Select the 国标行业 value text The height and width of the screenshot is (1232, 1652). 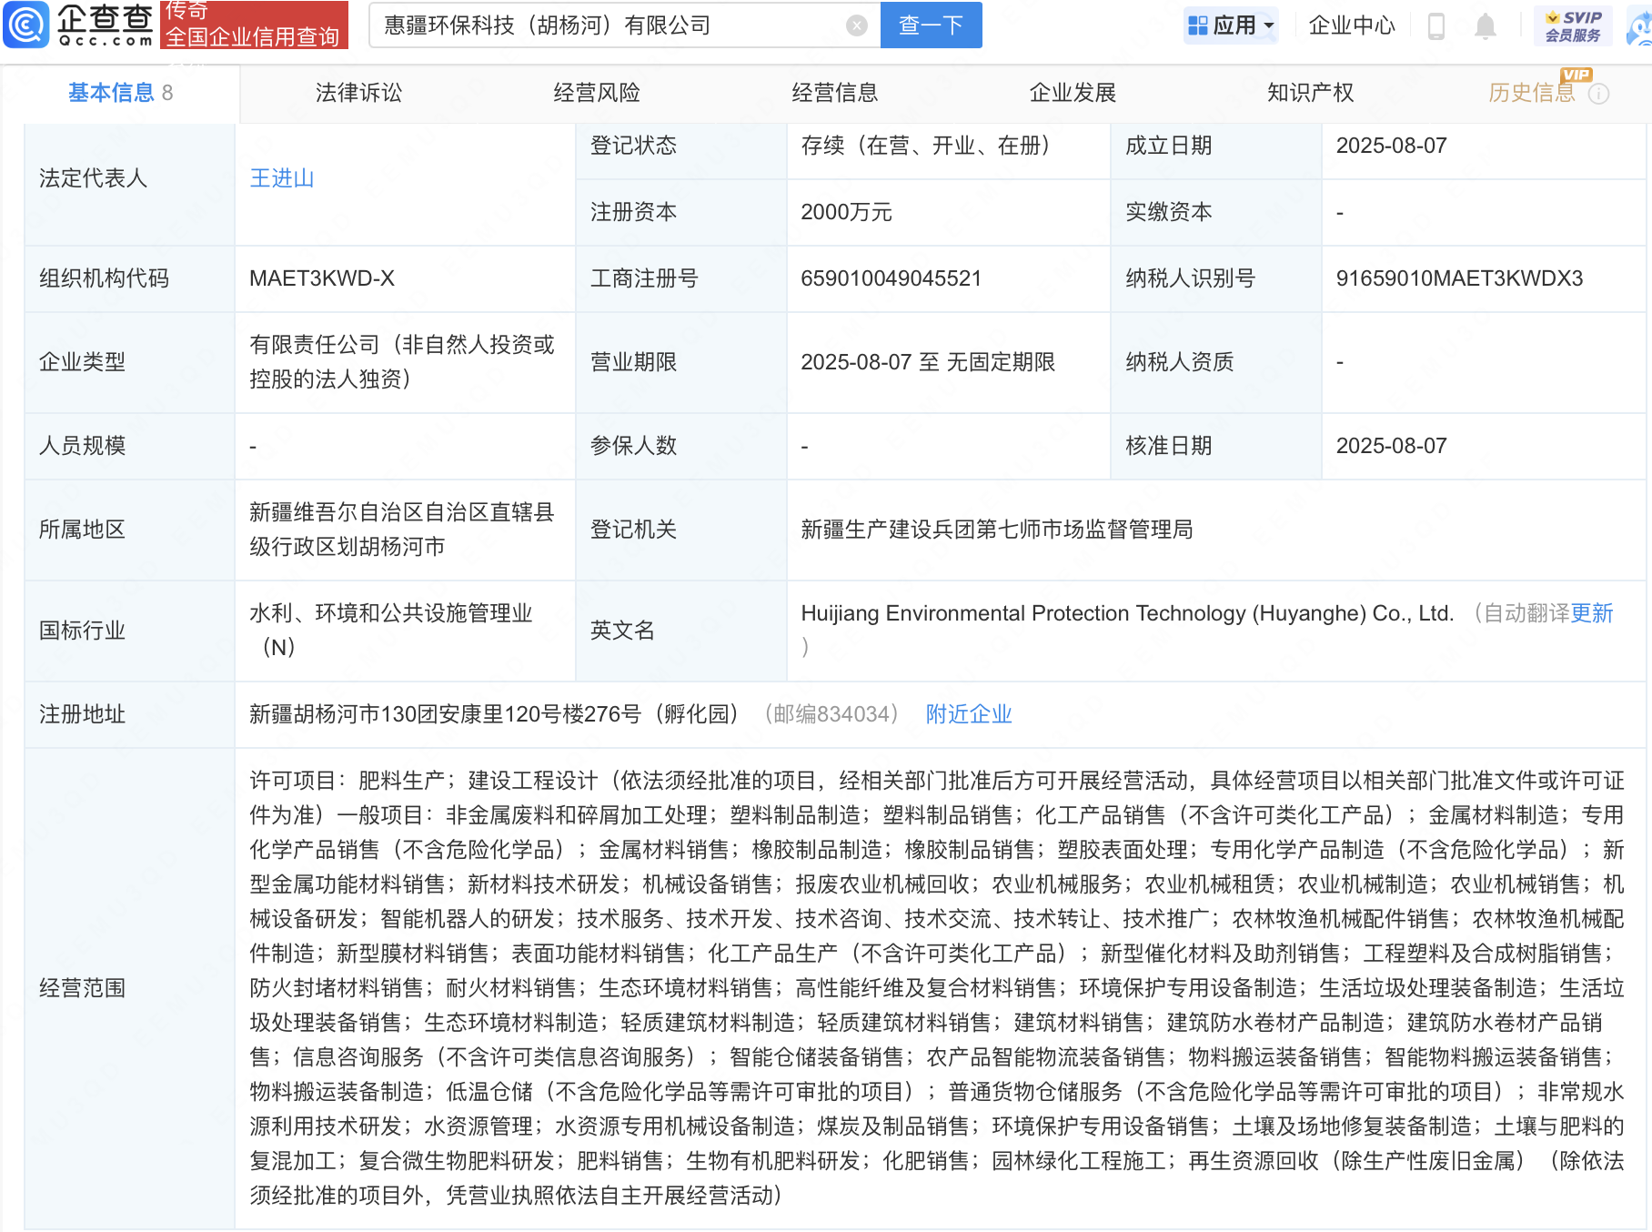point(391,631)
